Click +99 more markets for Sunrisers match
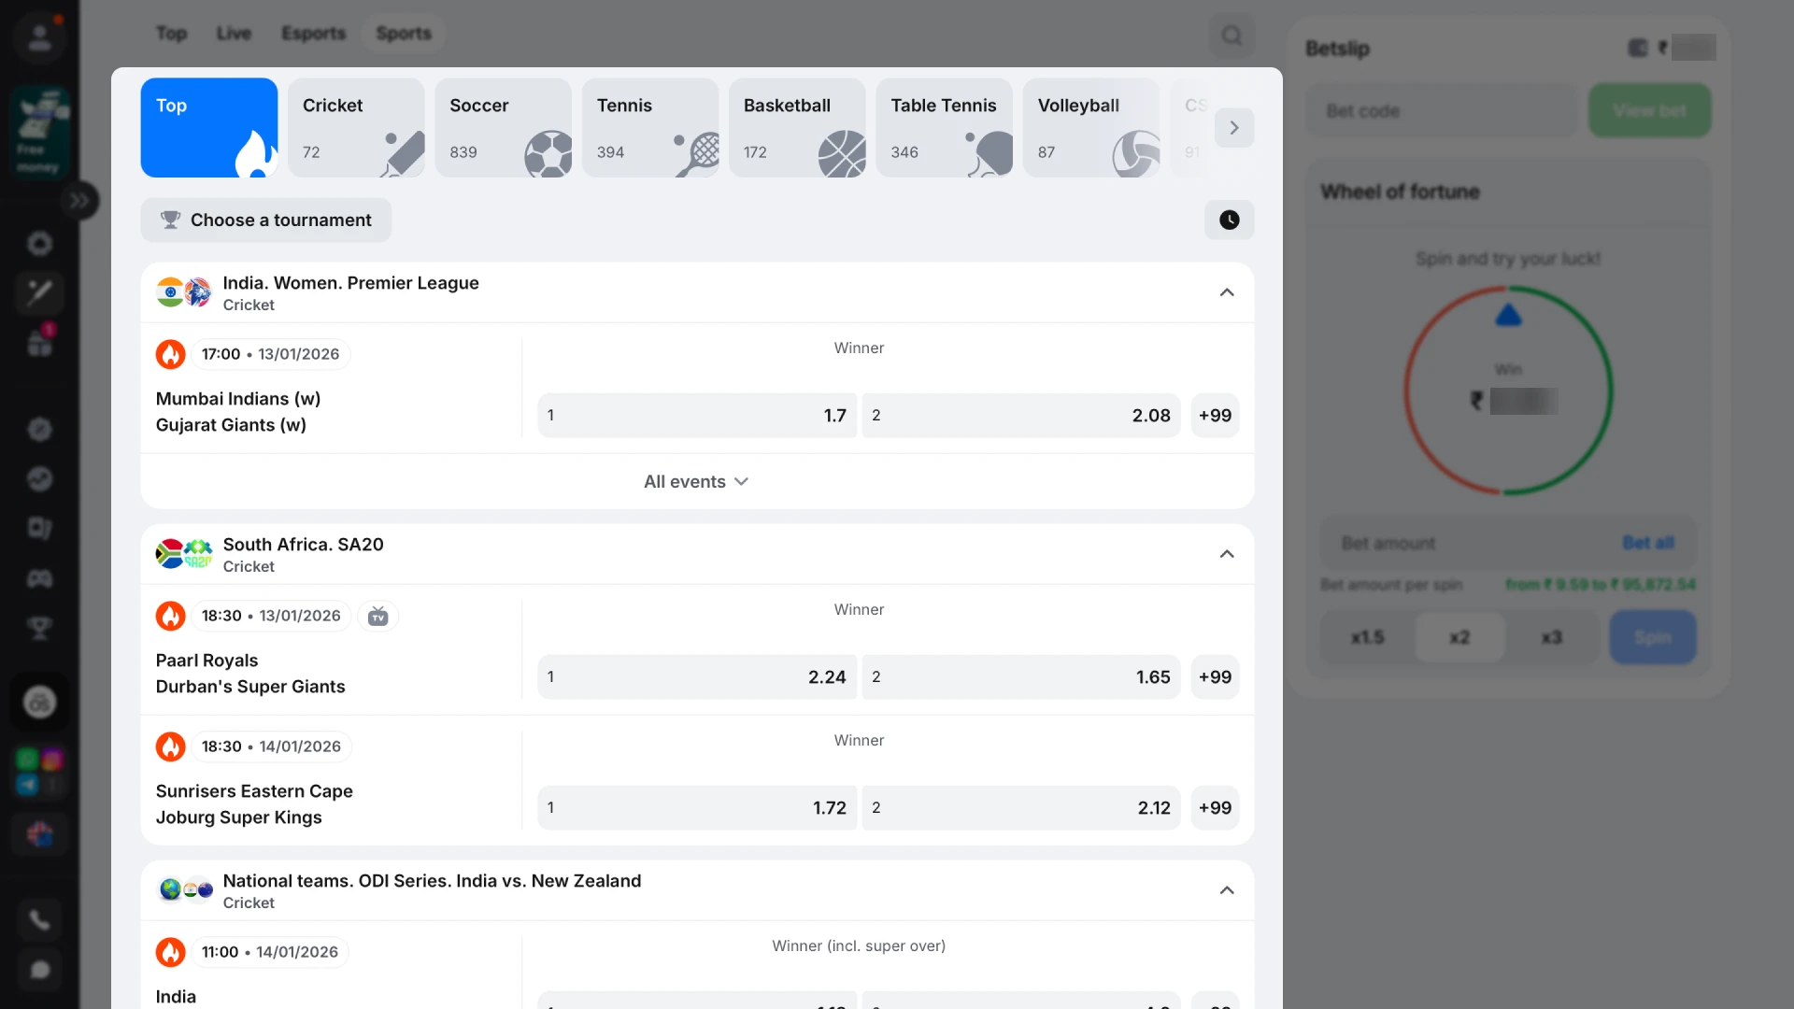This screenshot has width=1794, height=1009. click(x=1215, y=807)
